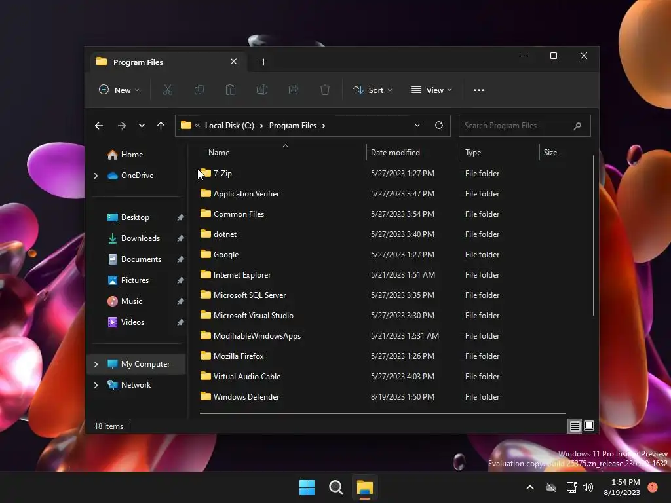Select the Mozilla Firefox folder
671x503 pixels.
tap(383, 356)
